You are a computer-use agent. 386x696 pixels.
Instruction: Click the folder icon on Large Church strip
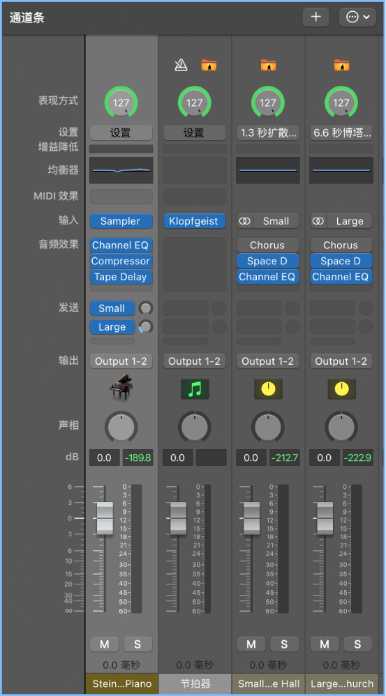tap(341, 66)
